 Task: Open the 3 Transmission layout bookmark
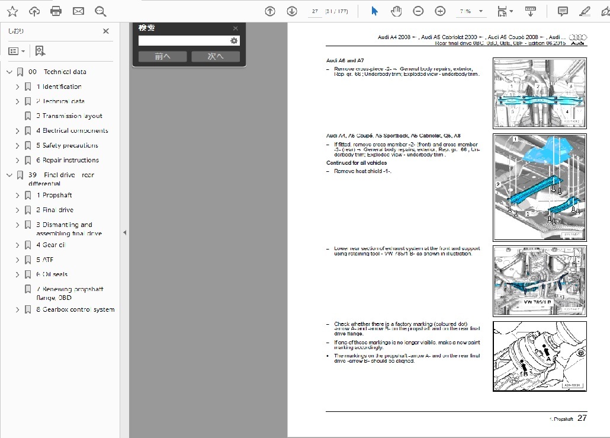coord(69,116)
